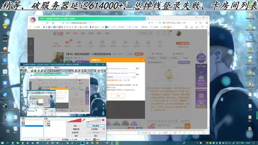Click the audio waveform icon in streamer toolbar
The image size is (258, 145).
coord(79,43)
